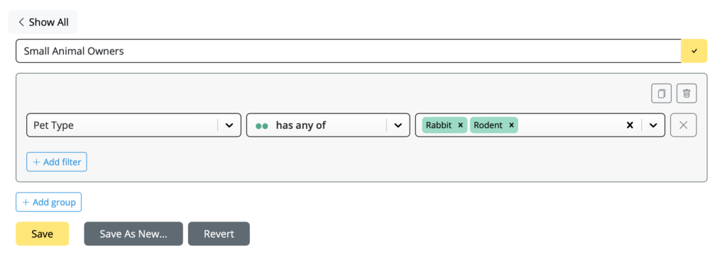The width and height of the screenshot is (727, 262).
Task: Remove the Rodent tag
Action: (511, 125)
